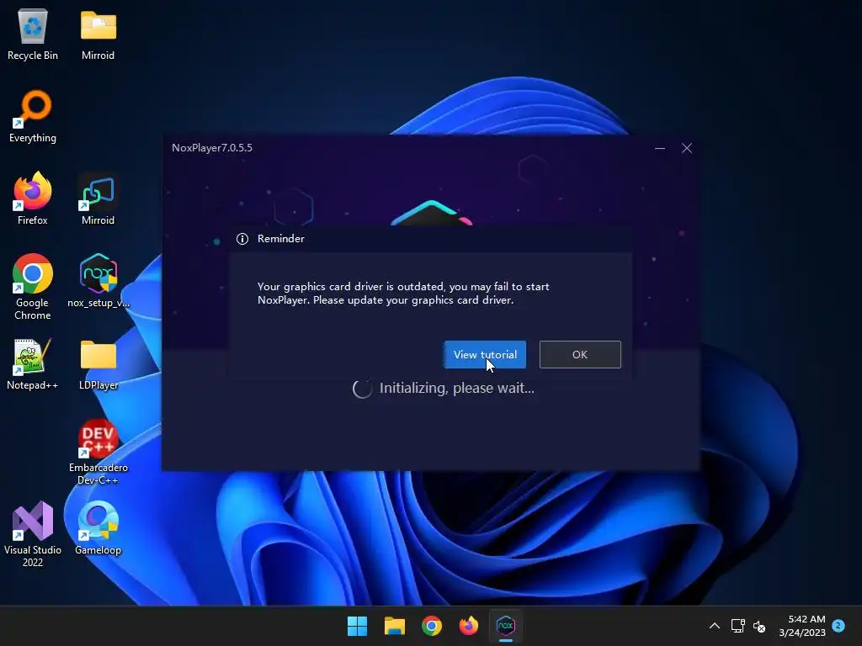The height and width of the screenshot is (646, 862).
Task: Close the NoxPlayer window
Action: click(x=687, y=148)
